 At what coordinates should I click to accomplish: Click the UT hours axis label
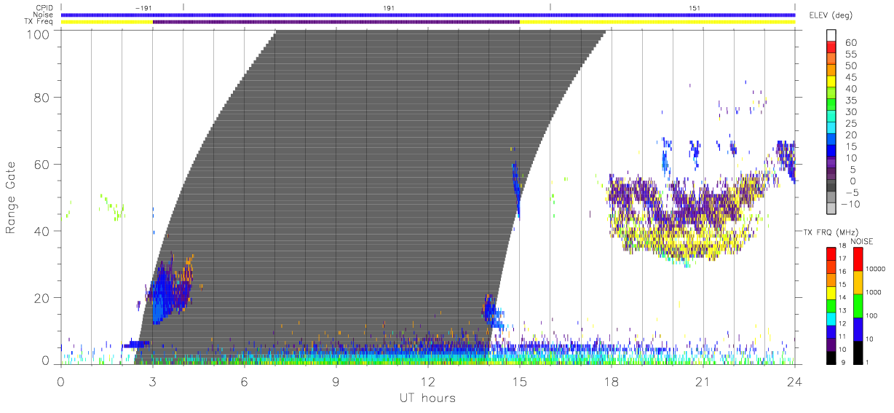click(x=427, y=398)
